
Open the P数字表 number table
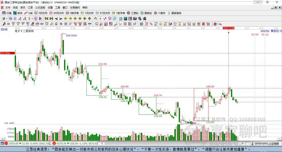tap(72, 13)
